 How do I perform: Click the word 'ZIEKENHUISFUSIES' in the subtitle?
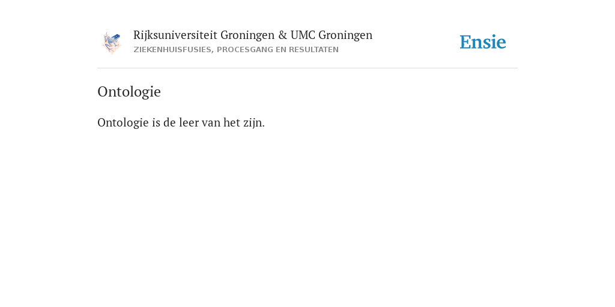click(174, 50)
